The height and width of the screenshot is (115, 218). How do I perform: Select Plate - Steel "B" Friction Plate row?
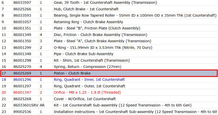[x=109, y=28]
